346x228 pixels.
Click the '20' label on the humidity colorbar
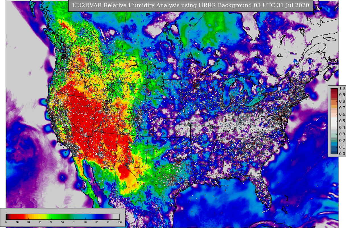coord(28,222)
